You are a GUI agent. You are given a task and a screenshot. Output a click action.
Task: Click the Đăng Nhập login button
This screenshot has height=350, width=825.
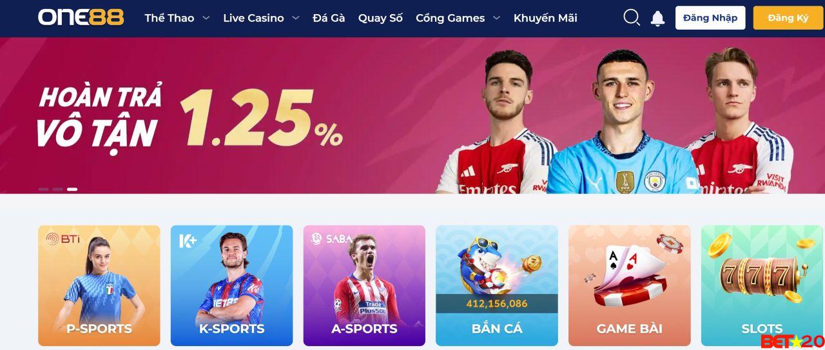coord(710,18)
